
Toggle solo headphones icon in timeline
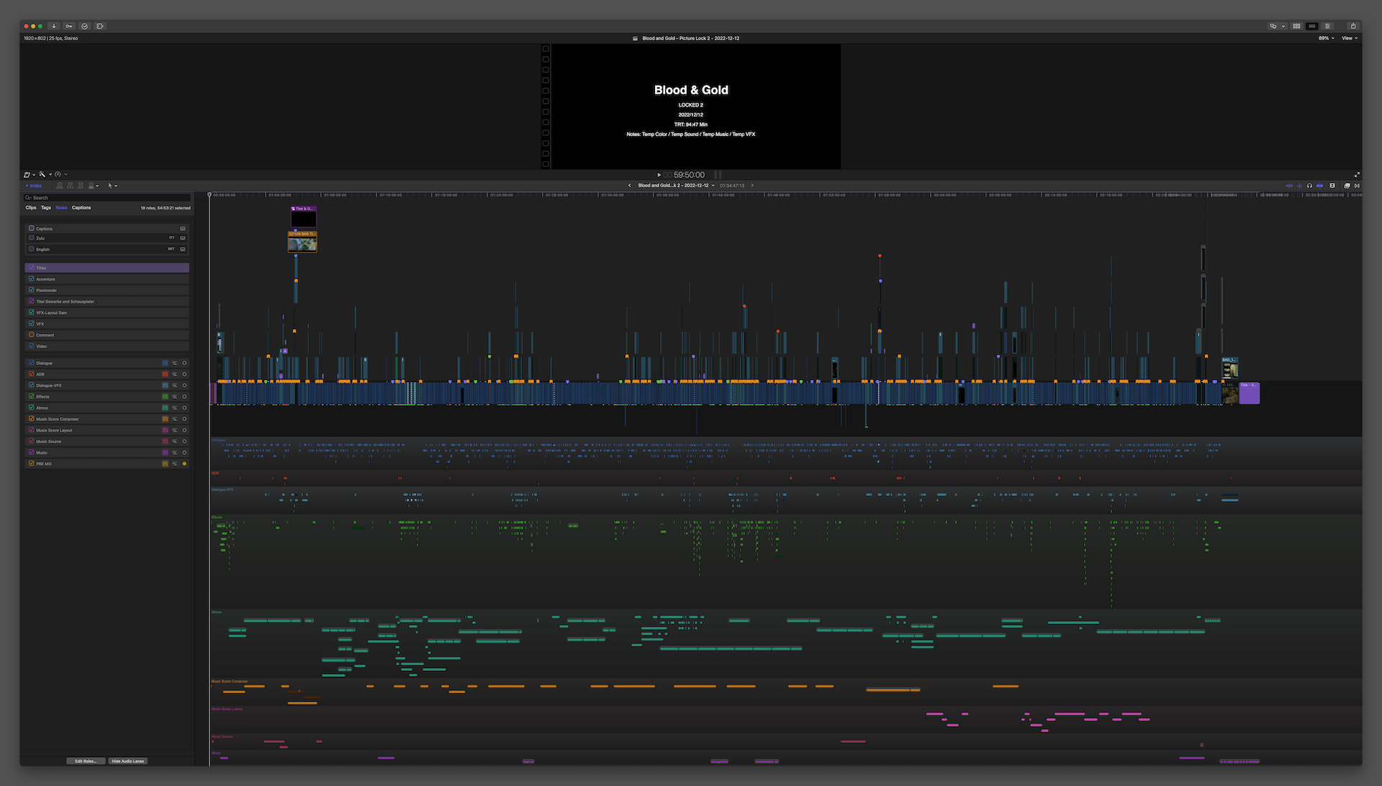click(1309, 186)
